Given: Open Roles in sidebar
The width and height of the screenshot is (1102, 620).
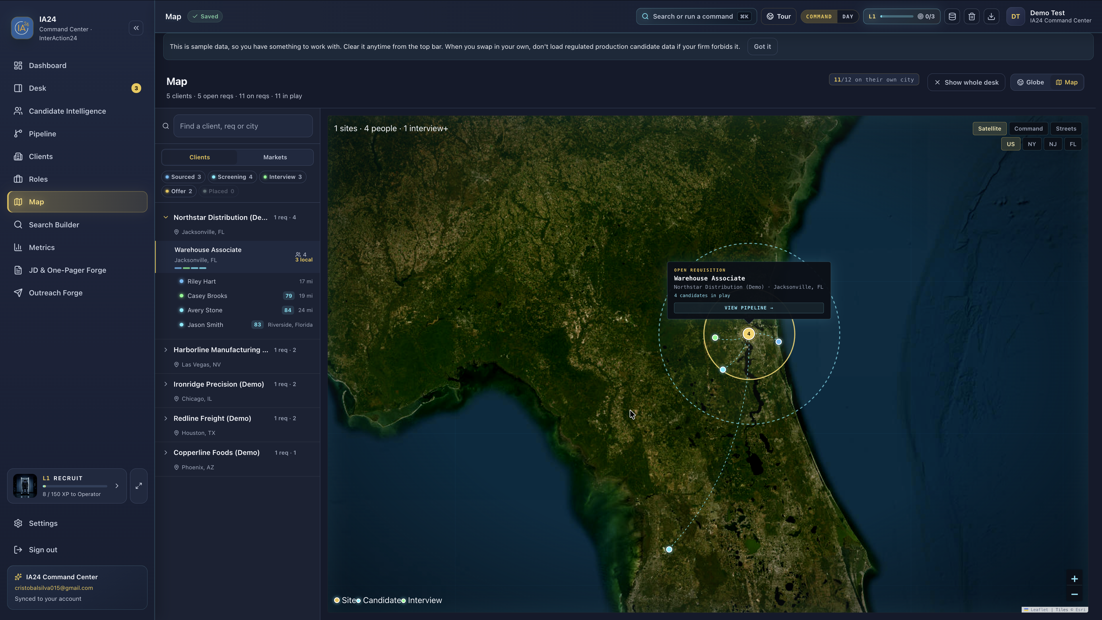Looking at the screenshot, I should (77, 179).
